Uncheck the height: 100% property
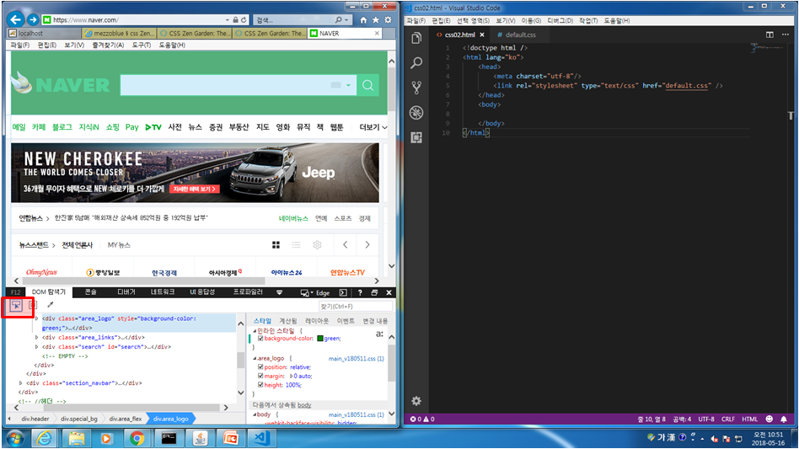The image size is (799, 449). coord(260,385)
